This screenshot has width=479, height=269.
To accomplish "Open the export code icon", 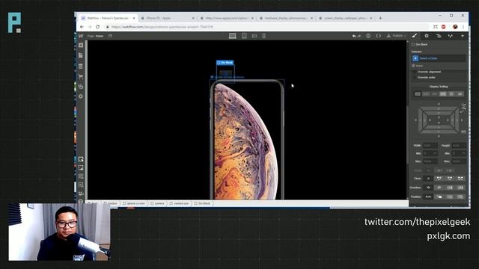I will point(378,36).
